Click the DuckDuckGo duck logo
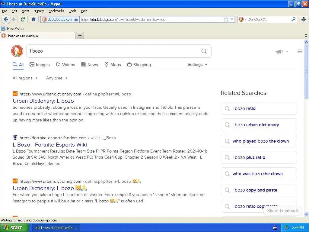 pos(17,51)
